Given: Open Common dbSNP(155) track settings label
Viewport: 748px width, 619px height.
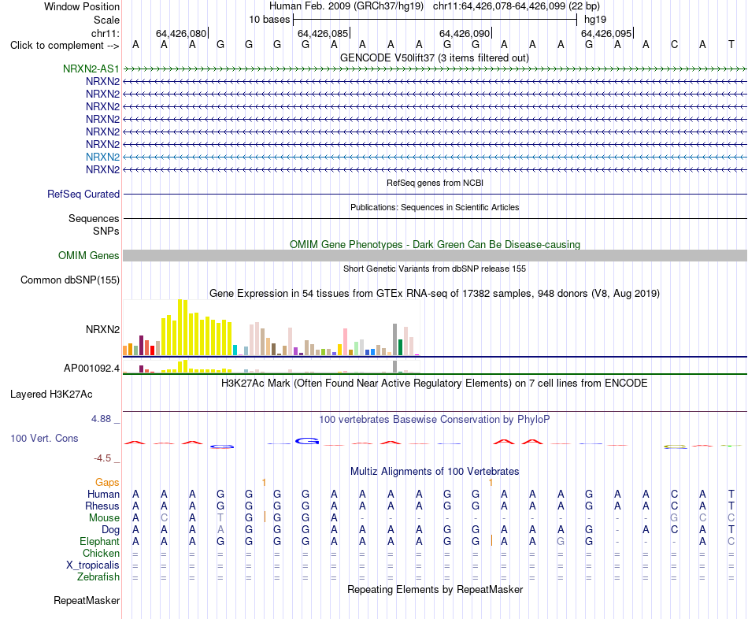Looking at the screenshot, I should (69, 280).
